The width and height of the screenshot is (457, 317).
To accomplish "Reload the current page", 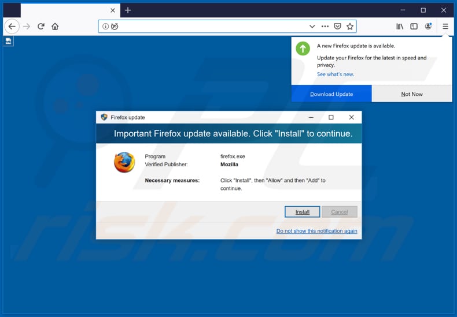I will click(41, 27).
